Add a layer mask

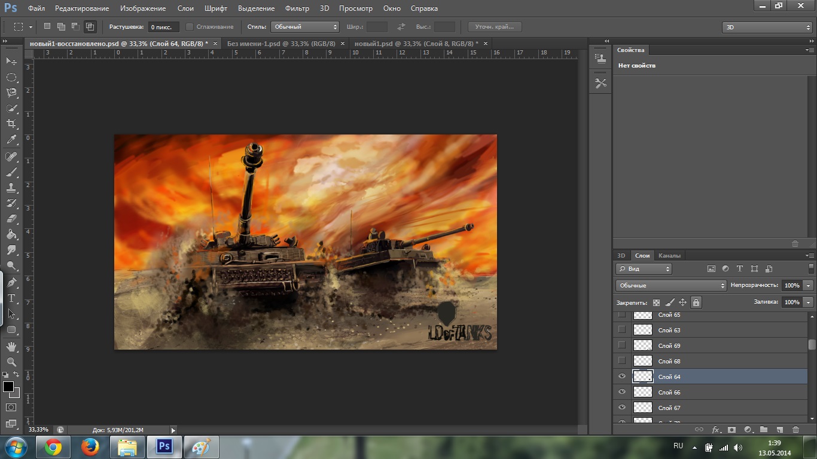pos(731,429)
